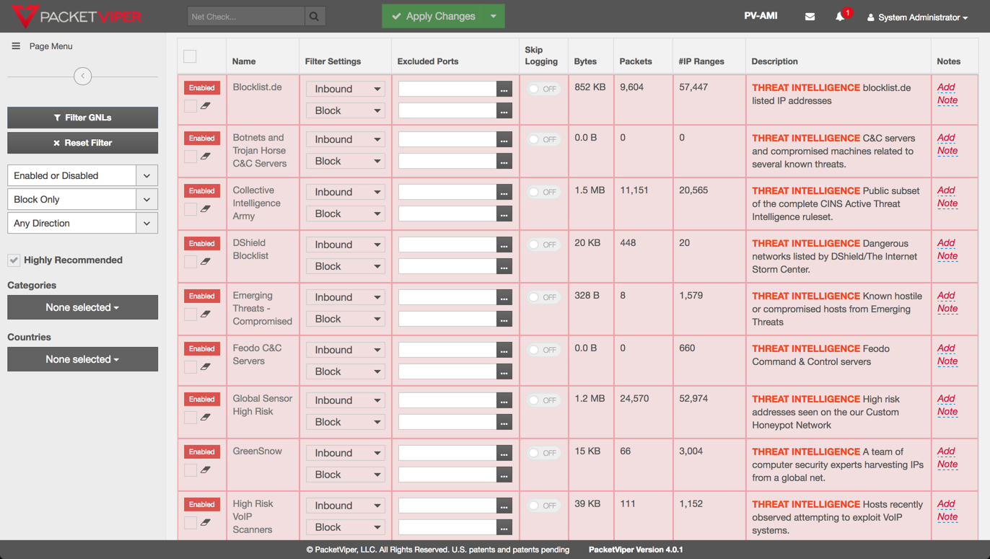This screenshot has width=990, height=559.
Task: Click Add Note link for GreenSnow
Action: coord(947,458)
